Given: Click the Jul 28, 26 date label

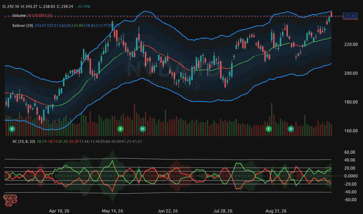Looking at the screenshot, I should (x=223, y=211).
